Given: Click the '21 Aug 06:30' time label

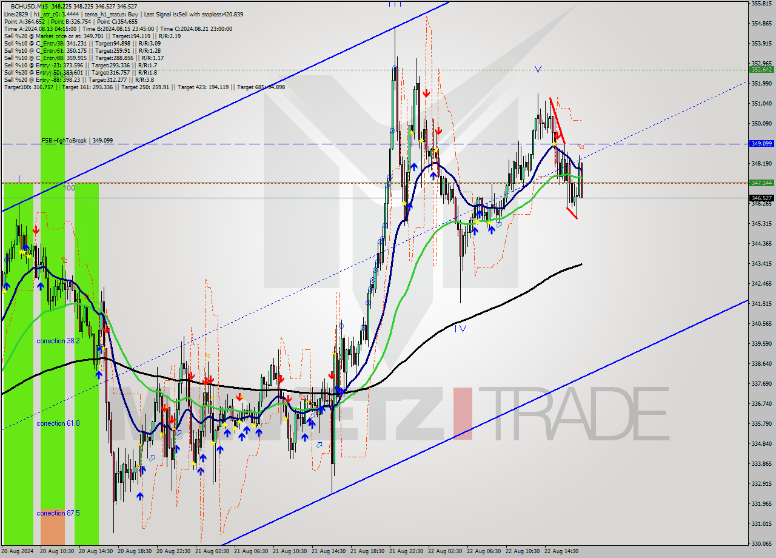Looking at the screenshot, I should pyautogui.click(x=251, y=551).
